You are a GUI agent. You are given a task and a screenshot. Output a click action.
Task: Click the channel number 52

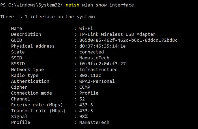82,99
